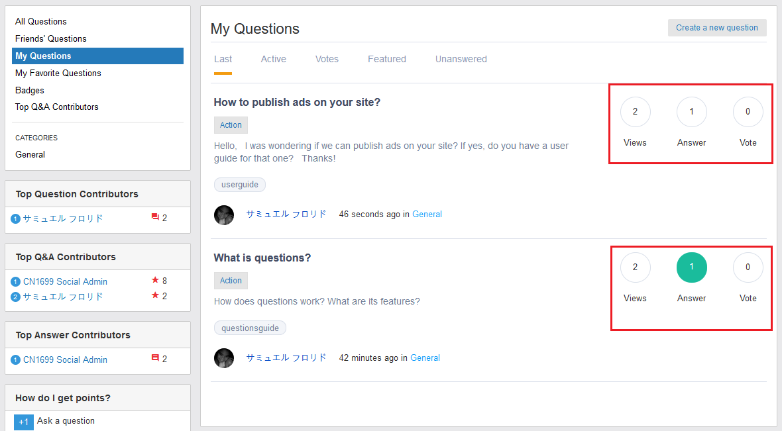Open Action dropdown for 'What is questions?'

pos(231,281)
